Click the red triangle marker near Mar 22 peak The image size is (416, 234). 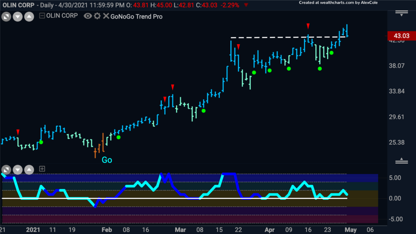(x=238, y=47)
